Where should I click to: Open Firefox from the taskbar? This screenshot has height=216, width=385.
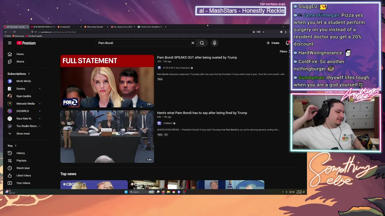(163, 192)
